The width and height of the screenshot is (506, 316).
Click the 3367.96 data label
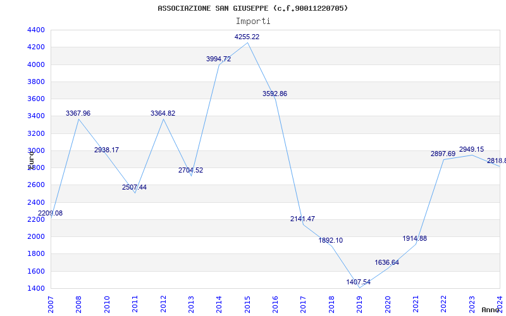pos(78,114)
